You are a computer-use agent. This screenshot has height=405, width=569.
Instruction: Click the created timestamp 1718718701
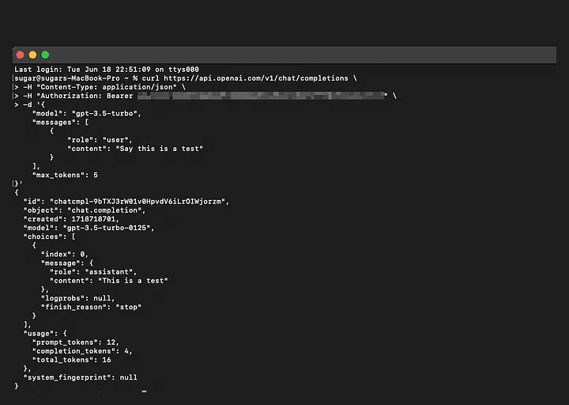click(93, 219)
